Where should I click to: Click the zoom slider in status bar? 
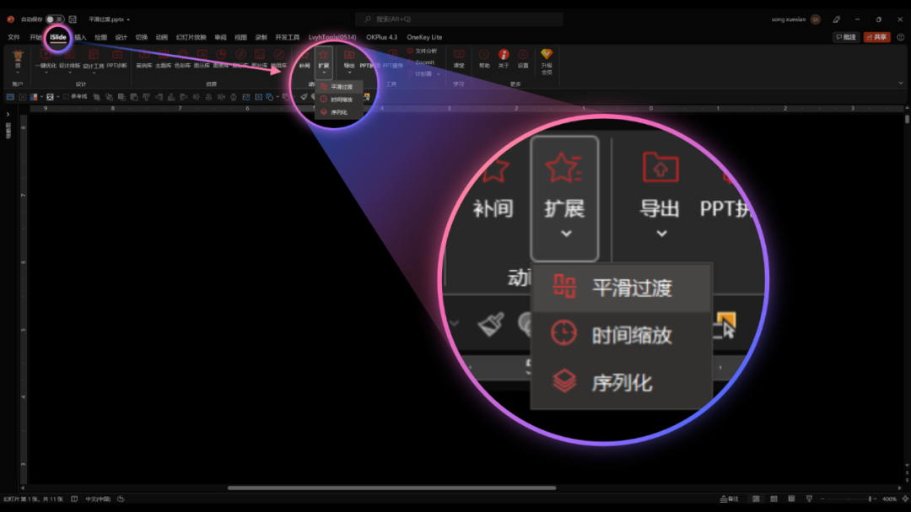849,499
